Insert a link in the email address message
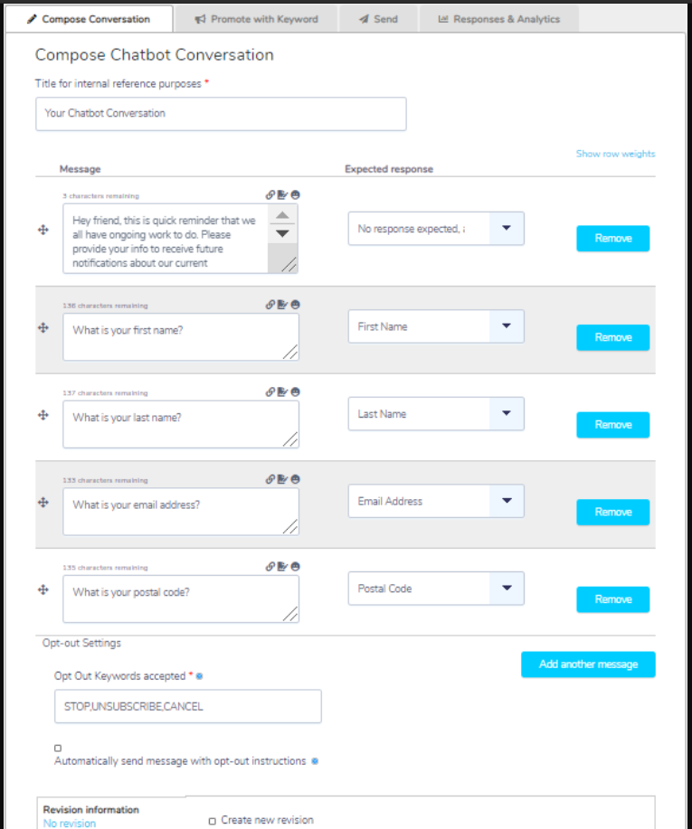 [x=270, y=479]
